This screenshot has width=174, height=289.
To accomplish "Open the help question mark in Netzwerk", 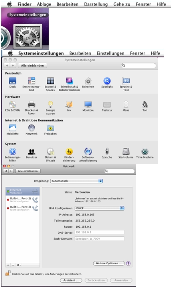I will pos(128,264).
